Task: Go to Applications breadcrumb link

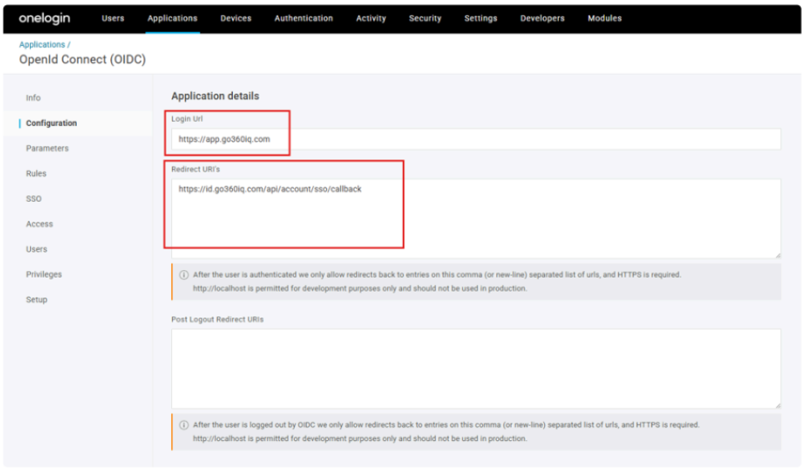Action: click(x=42, y=44)
